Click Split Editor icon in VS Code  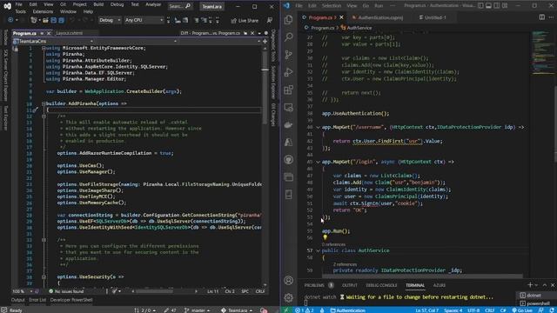point(541,17)
